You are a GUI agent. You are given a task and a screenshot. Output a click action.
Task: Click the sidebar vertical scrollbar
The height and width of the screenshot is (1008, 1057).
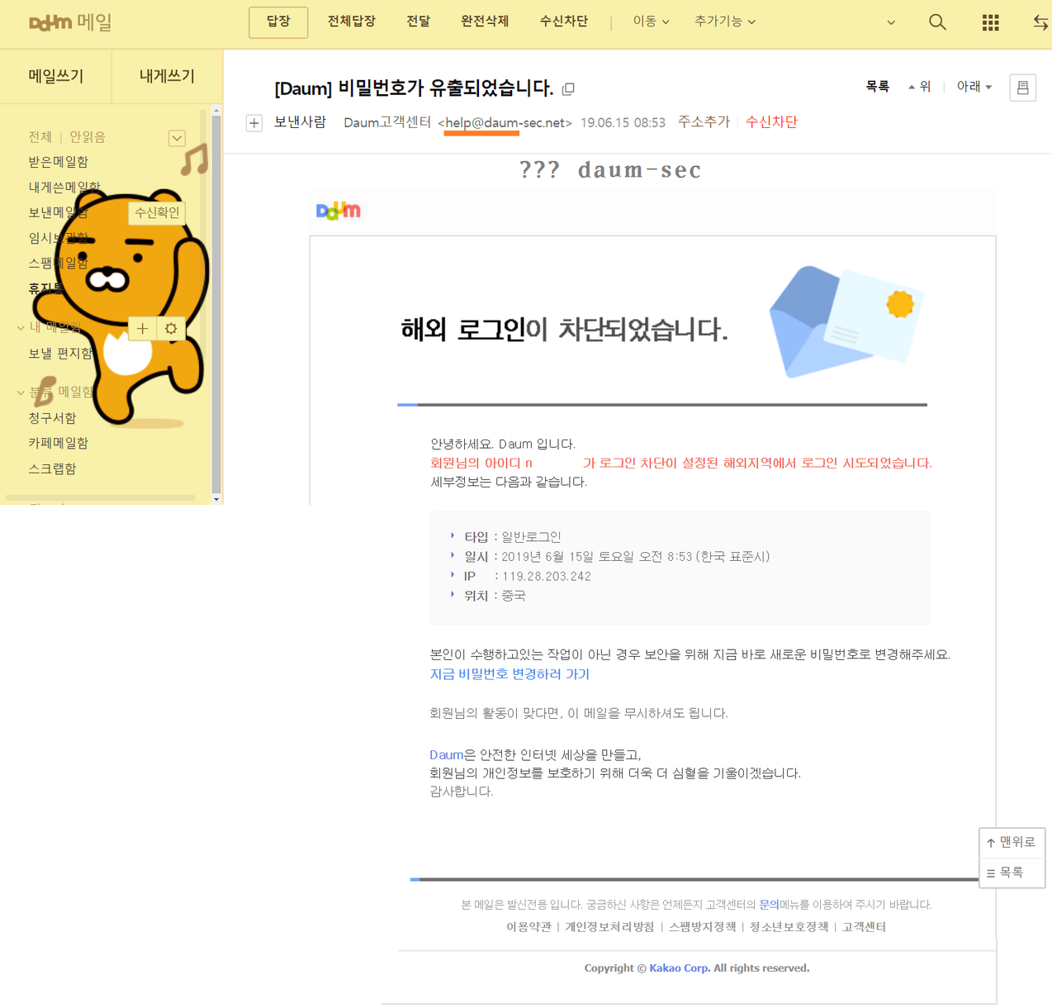click(x=216, y=302)
